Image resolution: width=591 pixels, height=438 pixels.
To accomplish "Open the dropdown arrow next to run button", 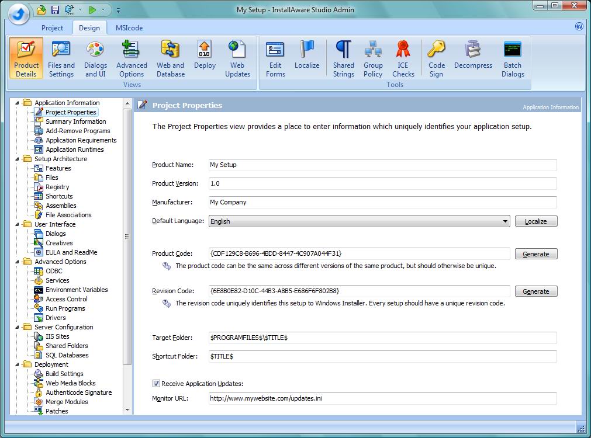I will (x=103, y=10).
